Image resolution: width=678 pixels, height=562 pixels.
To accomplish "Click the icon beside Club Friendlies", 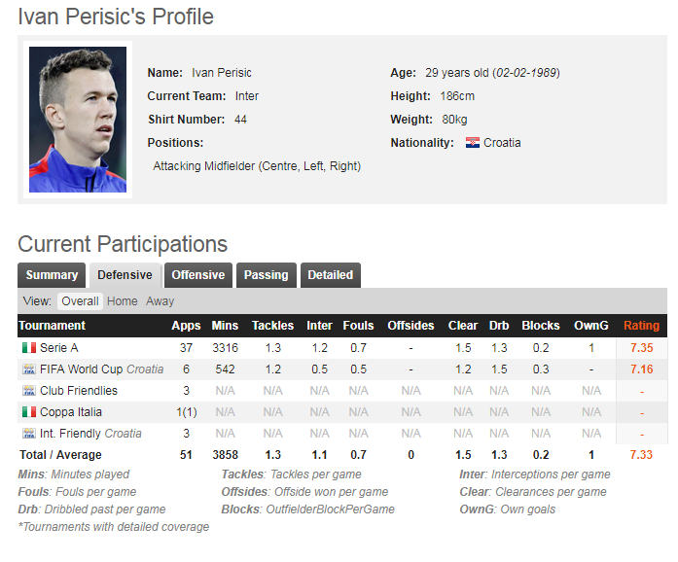I will coord(28,391).
